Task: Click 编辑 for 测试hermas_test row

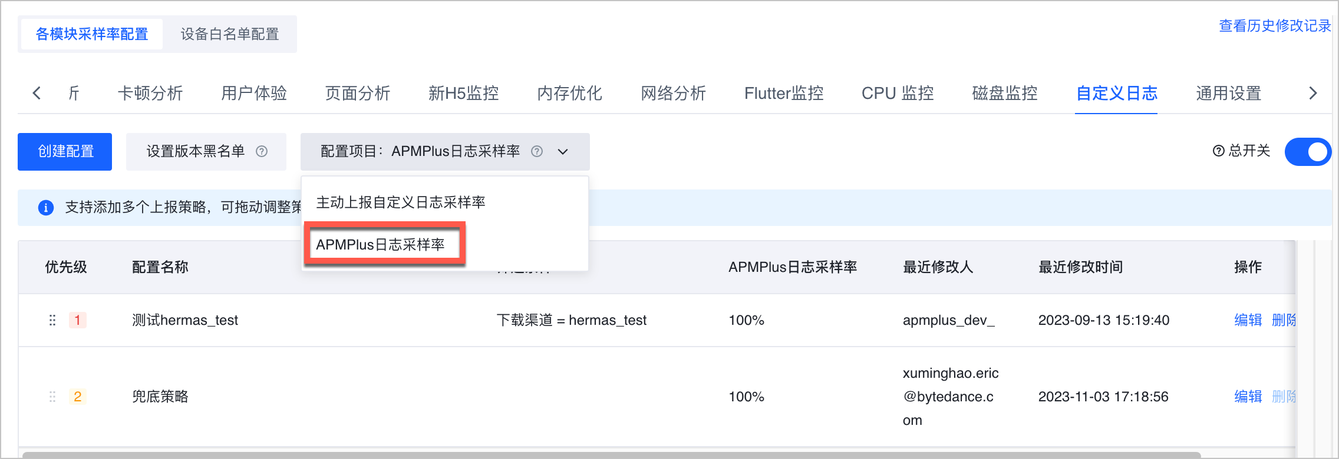Action: 1248,320
